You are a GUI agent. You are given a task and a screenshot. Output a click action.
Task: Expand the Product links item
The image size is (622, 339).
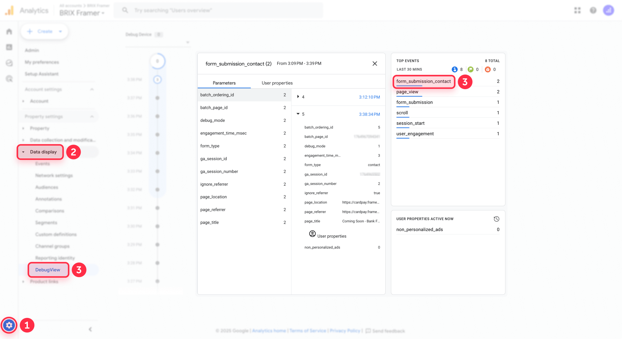tap(23, 282)
